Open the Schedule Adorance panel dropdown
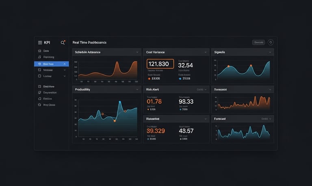The height and width of the screenshot is (186, 312). (x=137, y=52)
